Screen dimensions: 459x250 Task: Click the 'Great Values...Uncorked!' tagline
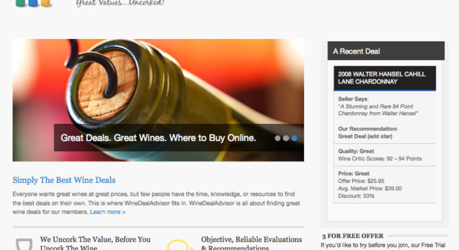click(x=120, y=3)
